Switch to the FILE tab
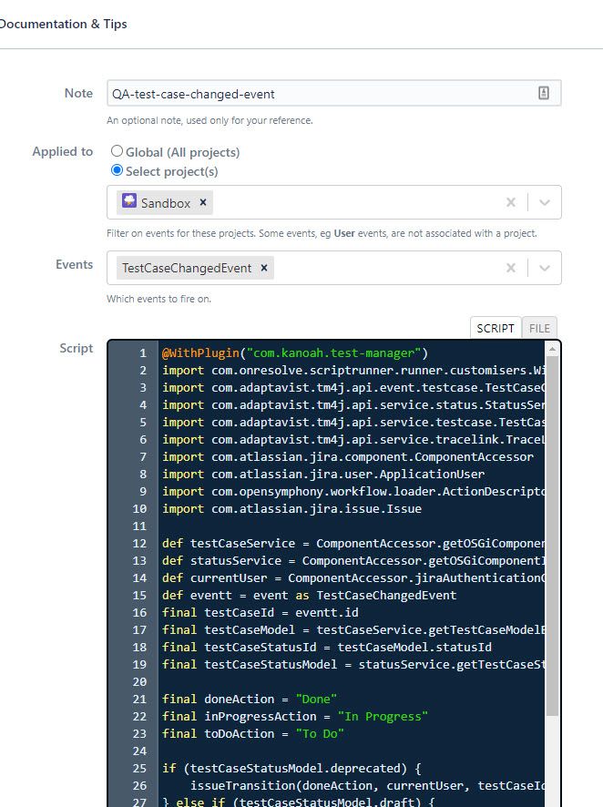Viewport: 603px width, 807px height. (x=539, y=328)
